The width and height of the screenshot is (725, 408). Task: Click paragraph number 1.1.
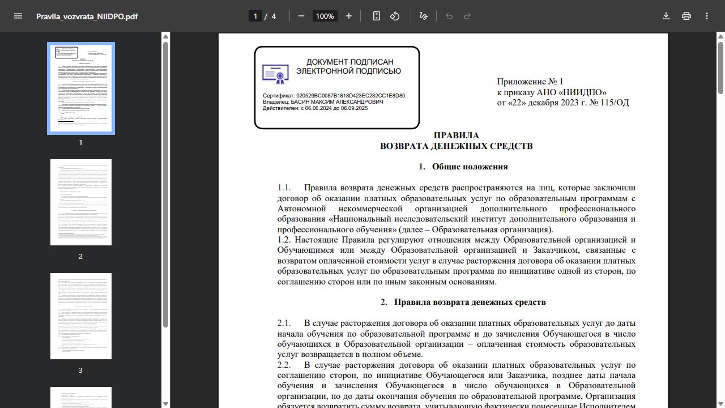tap(284, 188)
